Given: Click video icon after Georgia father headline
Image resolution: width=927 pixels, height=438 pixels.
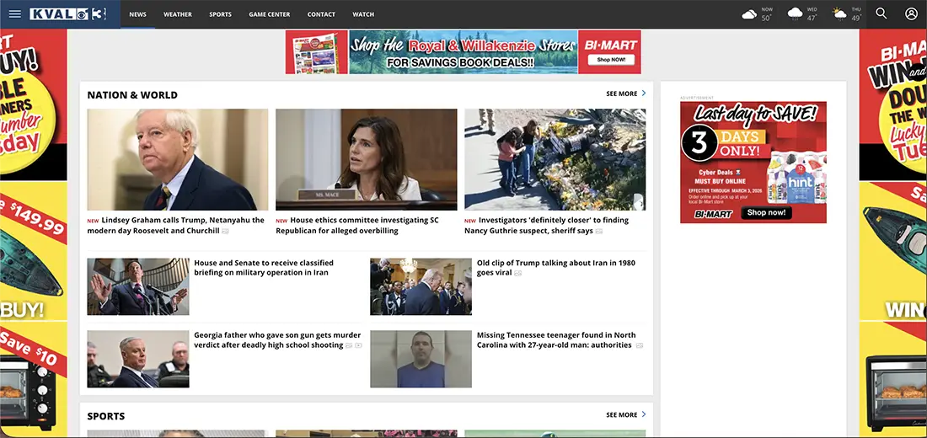Looking at the screenshot, I should 358,345.
